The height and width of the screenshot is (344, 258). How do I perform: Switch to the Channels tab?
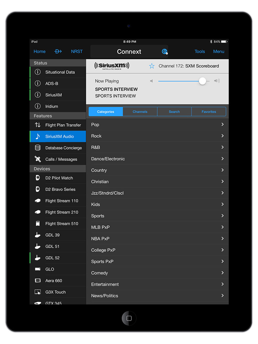click(140, 112)
